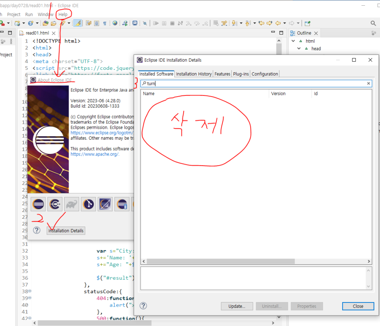Image resolution: width=380 pixels, height=326 pixels.
Task: Switch to the Plug-ins tab
Action: 241,74
